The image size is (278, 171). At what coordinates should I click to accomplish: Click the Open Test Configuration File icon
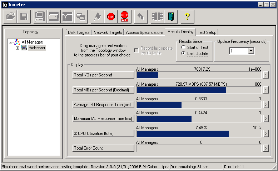pos(11,16)
